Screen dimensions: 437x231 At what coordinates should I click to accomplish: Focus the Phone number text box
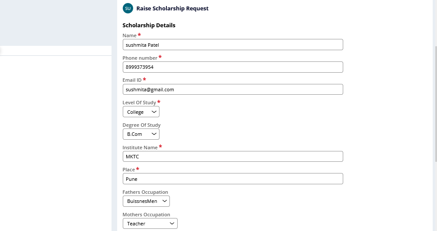pyautogui.click(x=233, y=67)
